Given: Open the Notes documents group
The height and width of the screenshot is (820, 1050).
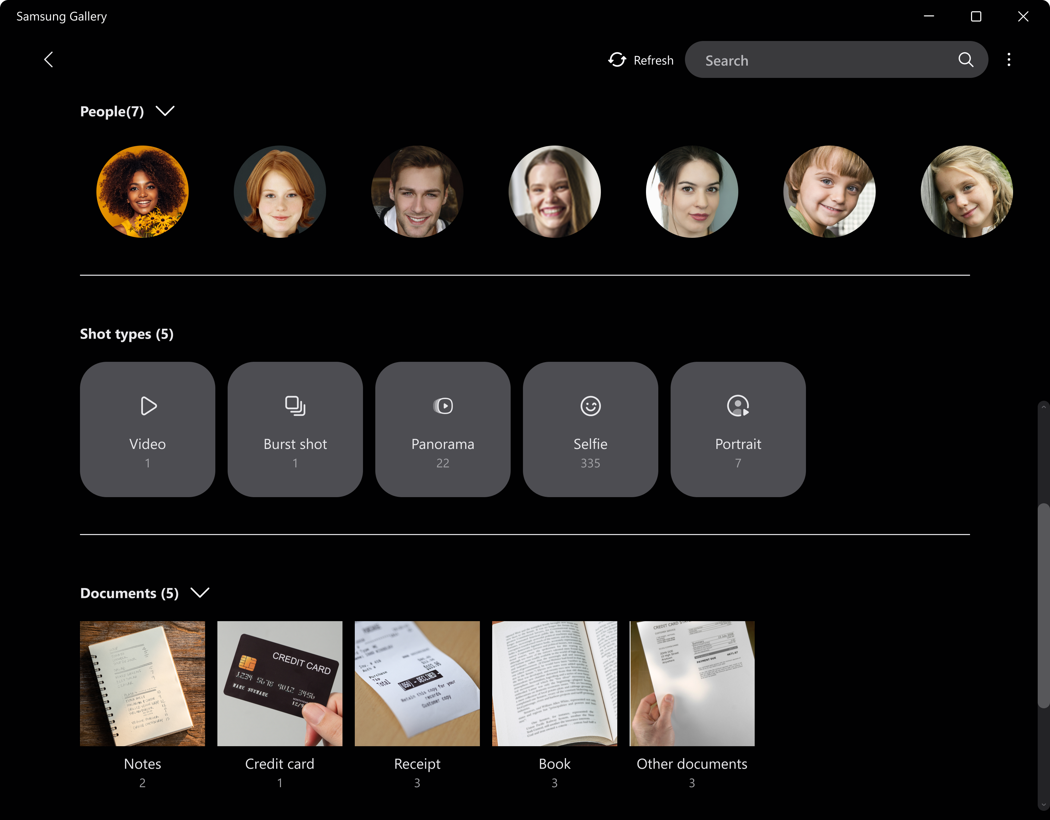Looking at the screenshot, I should [142, 683].
